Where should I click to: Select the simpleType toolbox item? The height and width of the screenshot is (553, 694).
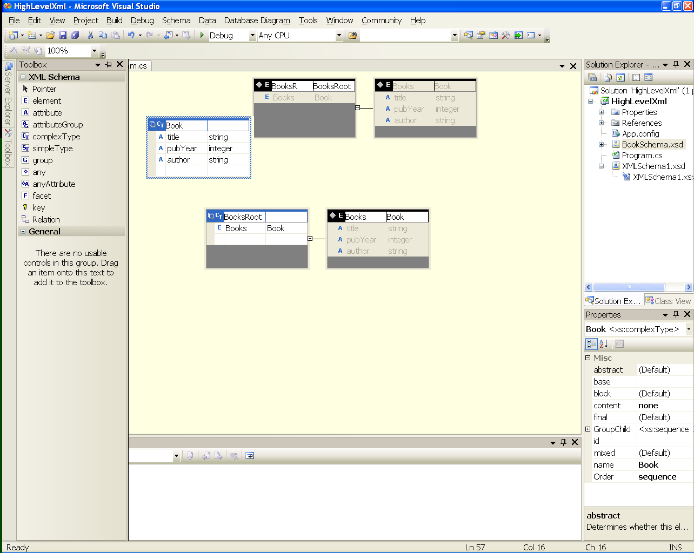pos(52,149)
